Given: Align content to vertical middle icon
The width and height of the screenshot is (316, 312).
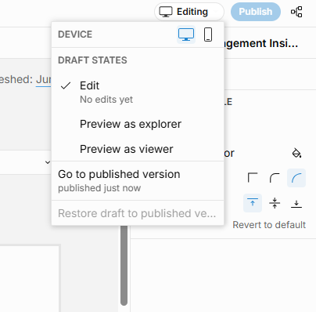Looking at the screenshot, I should (x=275, y=203).
